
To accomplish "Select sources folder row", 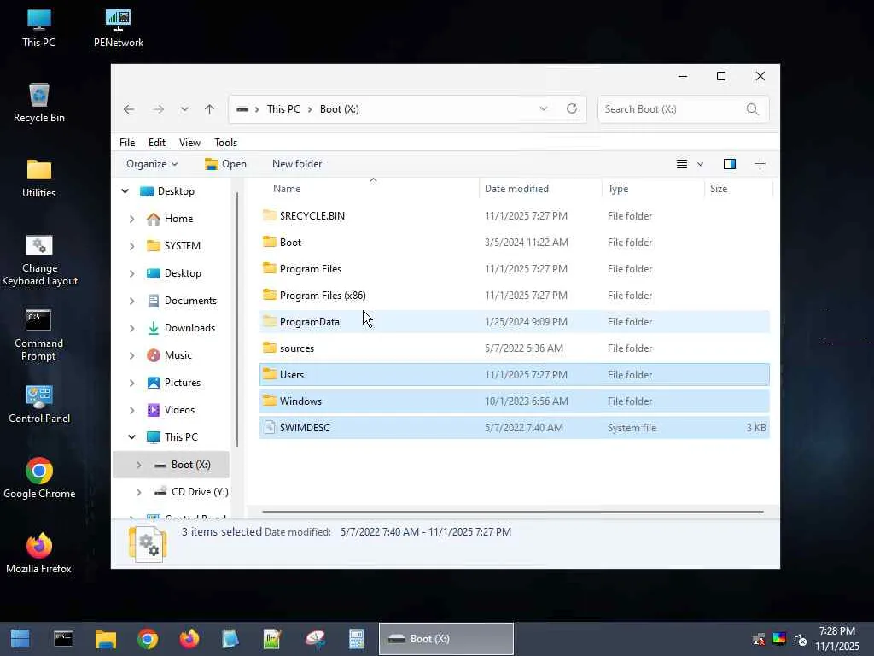I will pos(515,348).
